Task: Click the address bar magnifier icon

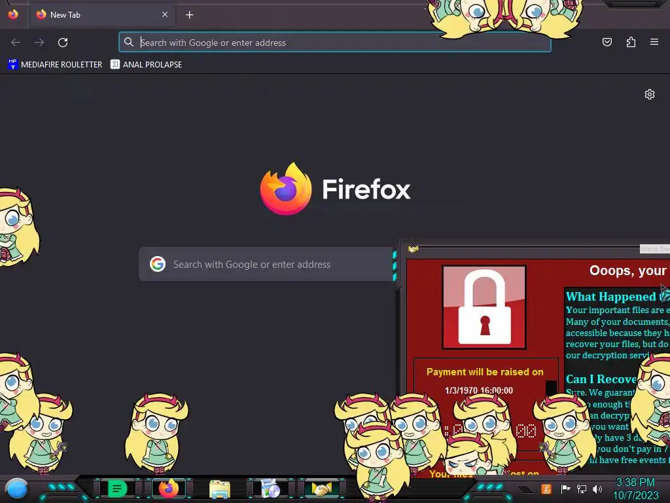Action: [x=129, y=42]
